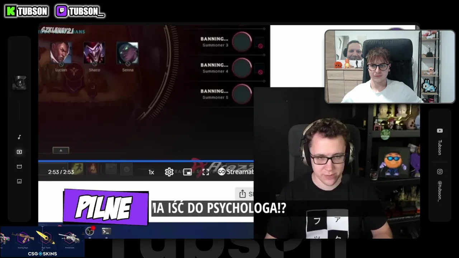Screen dimensions: 459x258
Task: Click the Kick Tubson badge
Action: [x=27, y=11]
